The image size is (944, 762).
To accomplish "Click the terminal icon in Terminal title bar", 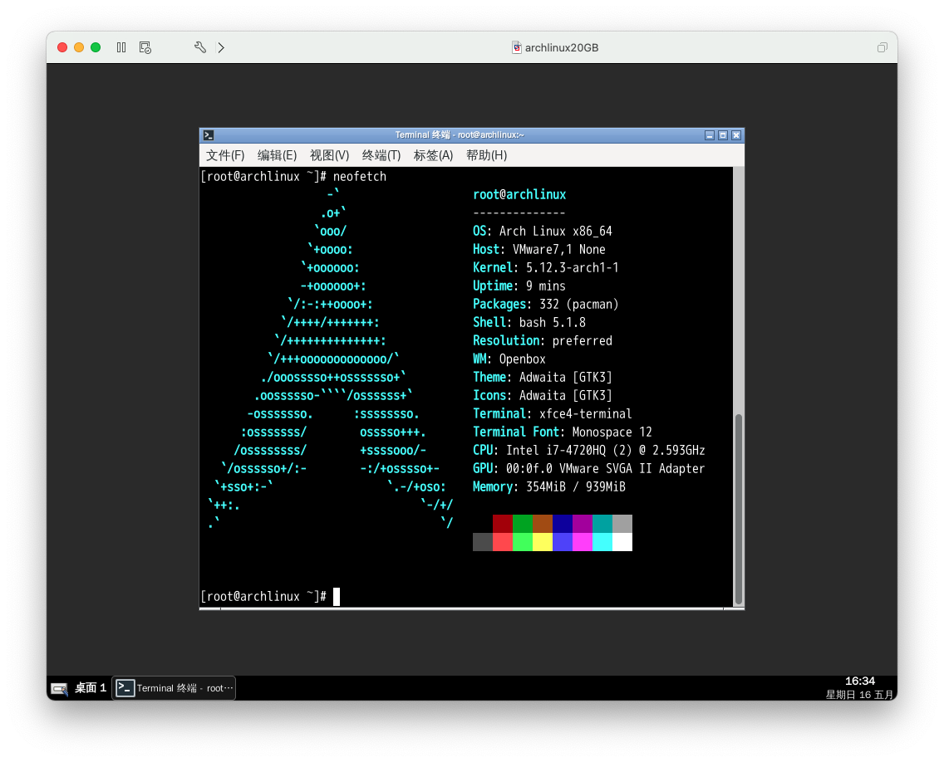I will coord(209,135).
